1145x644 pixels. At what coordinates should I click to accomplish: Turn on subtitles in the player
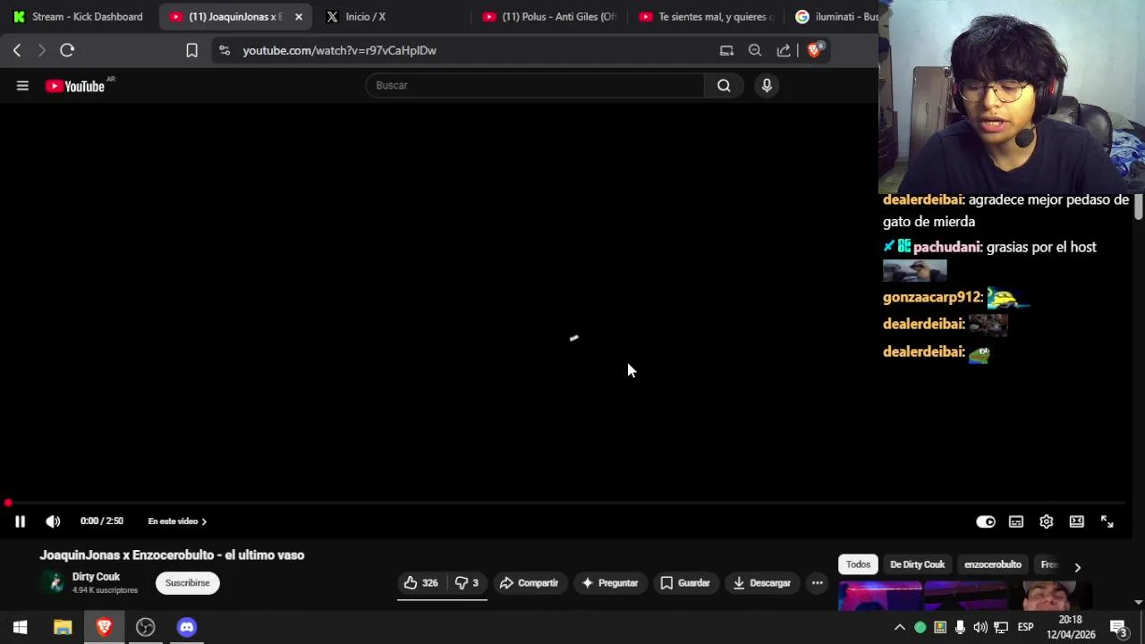click(x=1016, y=521)
